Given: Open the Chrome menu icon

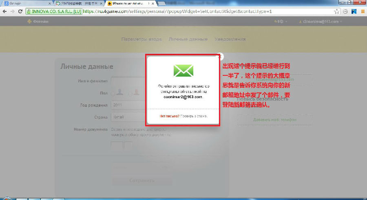Looking at the screenshot, I should [x=362, y=11].
